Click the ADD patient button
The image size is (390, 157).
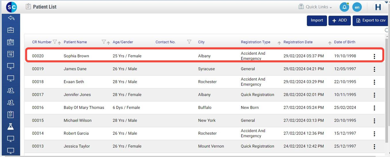[x=340, y=20]
